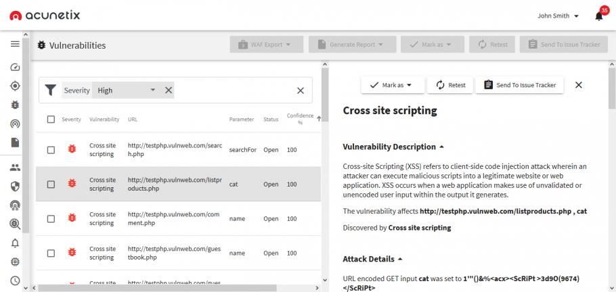This screenshot has height=292, width=616.
Task: Open the chip icon in sidebar
Action: click(15, 262)
